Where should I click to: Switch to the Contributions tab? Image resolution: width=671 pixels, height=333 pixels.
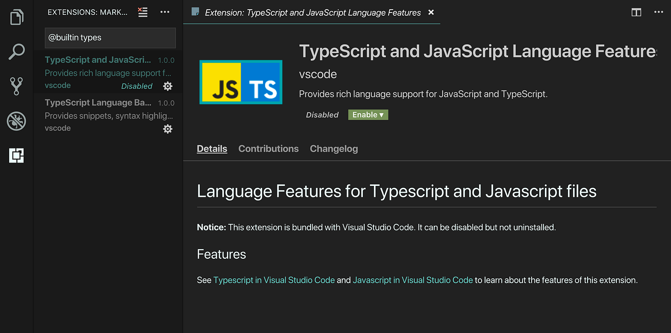tap(268, 149)
